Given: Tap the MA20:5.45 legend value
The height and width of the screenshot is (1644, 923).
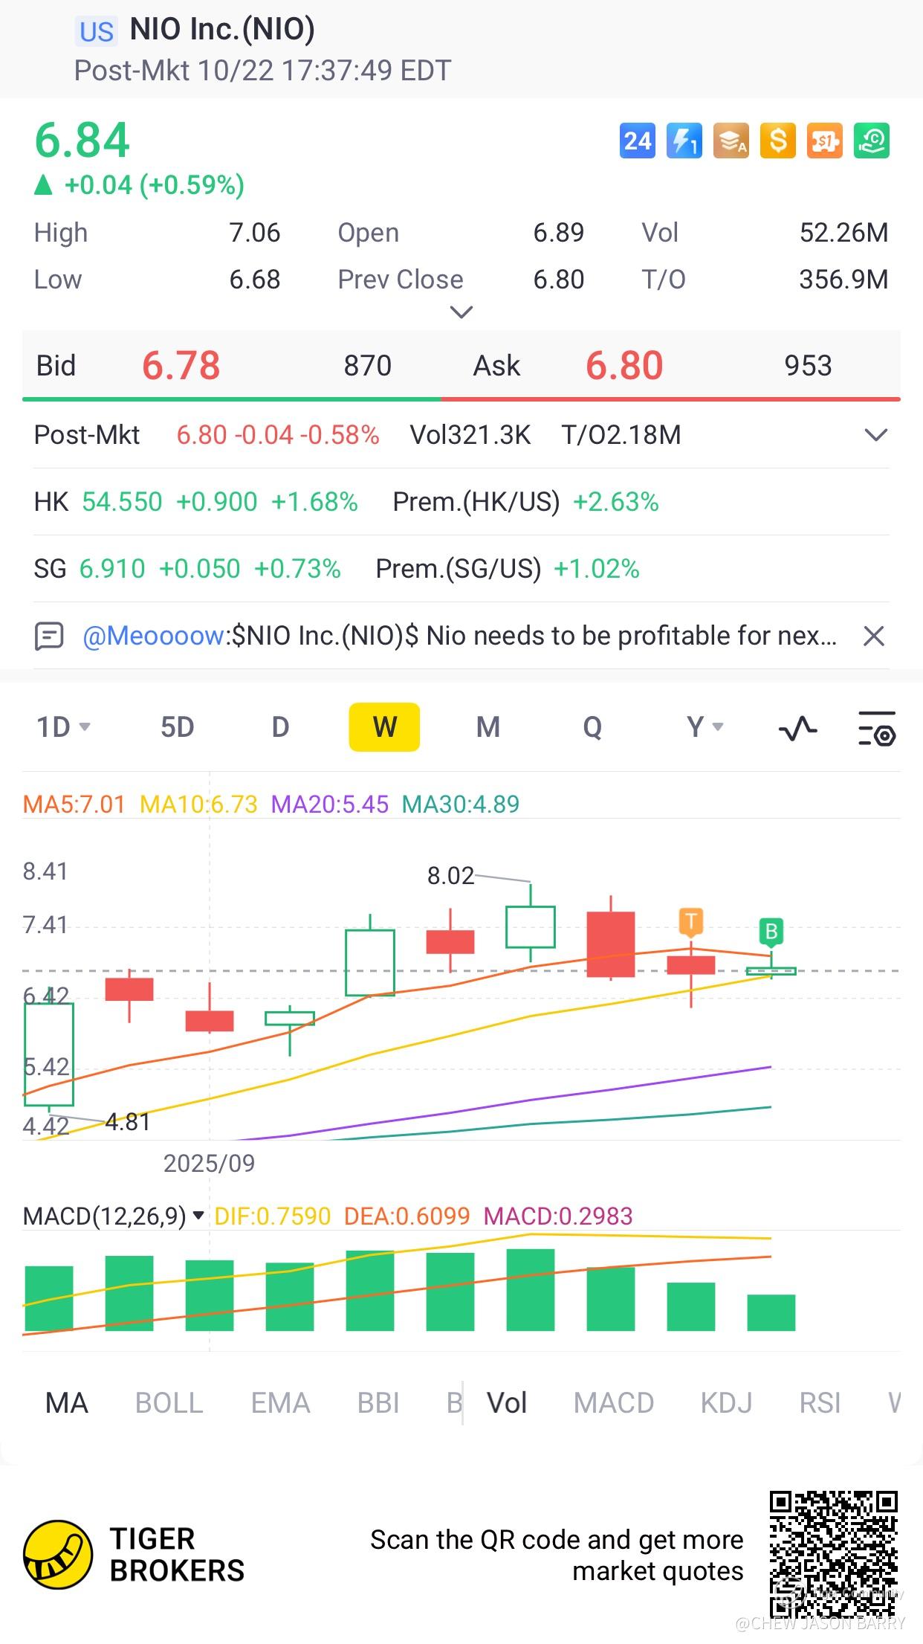Looking at the screenshot, I should pyautogui.click(x=330, y=805).
